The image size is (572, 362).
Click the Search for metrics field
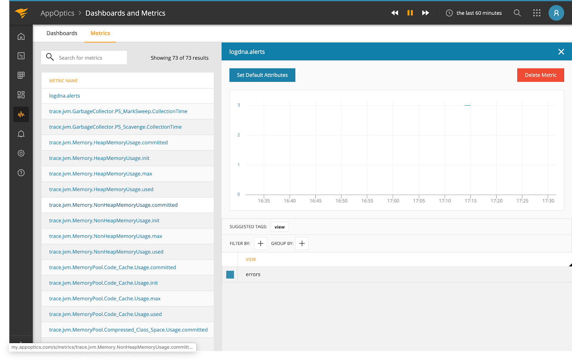pos(84,57)
